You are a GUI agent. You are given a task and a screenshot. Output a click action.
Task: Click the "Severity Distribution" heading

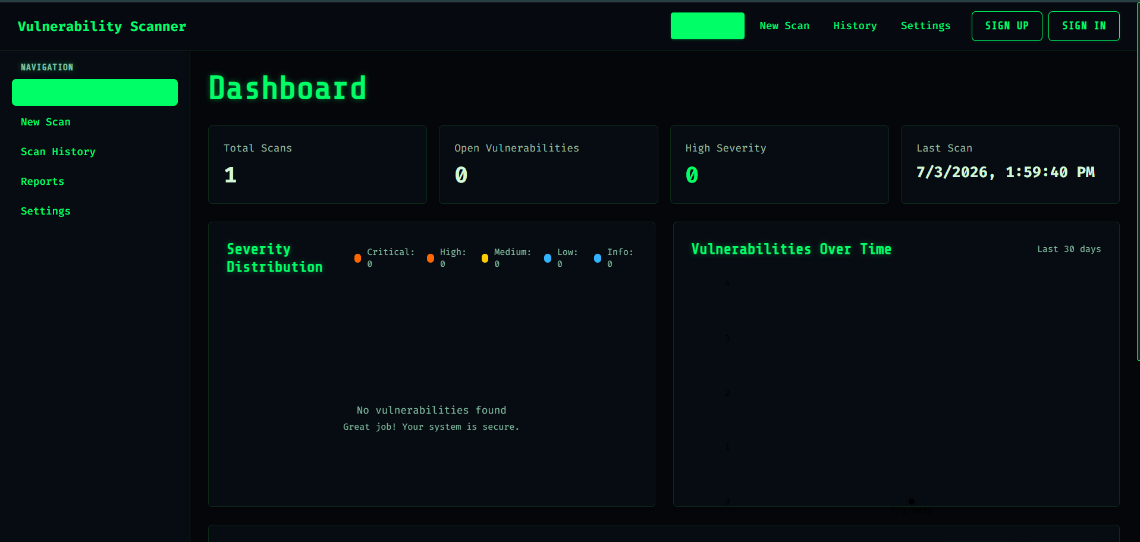[x=274, y=258]
